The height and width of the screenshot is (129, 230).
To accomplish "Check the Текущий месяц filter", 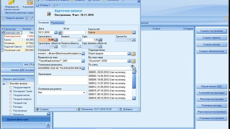I will point(10,95).
